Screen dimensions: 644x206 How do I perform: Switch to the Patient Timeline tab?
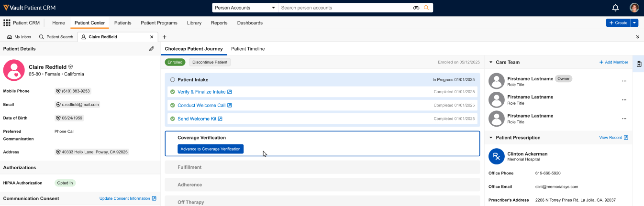click(x=248, y=49)
